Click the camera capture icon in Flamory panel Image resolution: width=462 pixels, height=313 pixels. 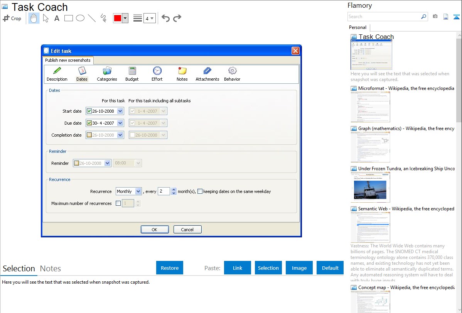(x=435, y=17)
